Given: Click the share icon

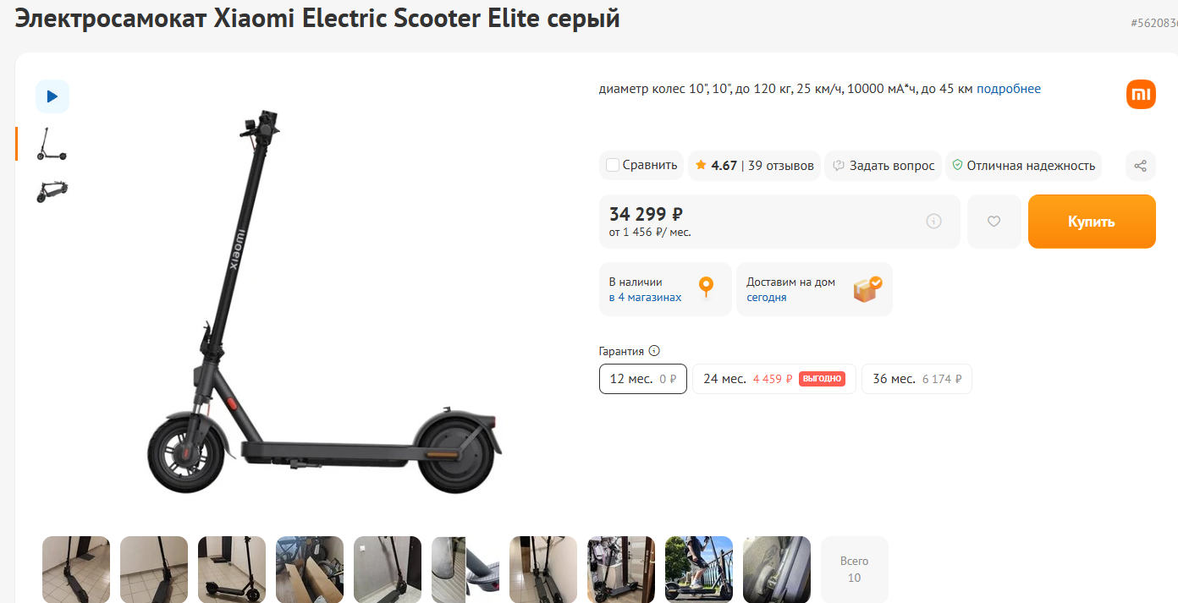Looking at the screenshot, I should coord(1141,166).
